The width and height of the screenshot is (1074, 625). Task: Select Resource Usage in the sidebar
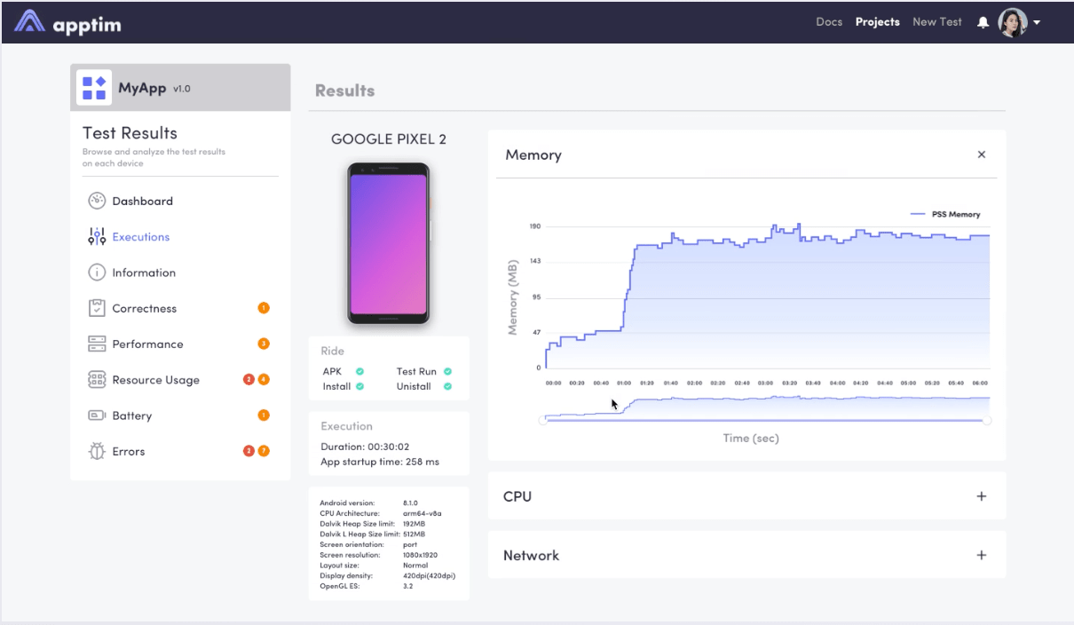153,379
